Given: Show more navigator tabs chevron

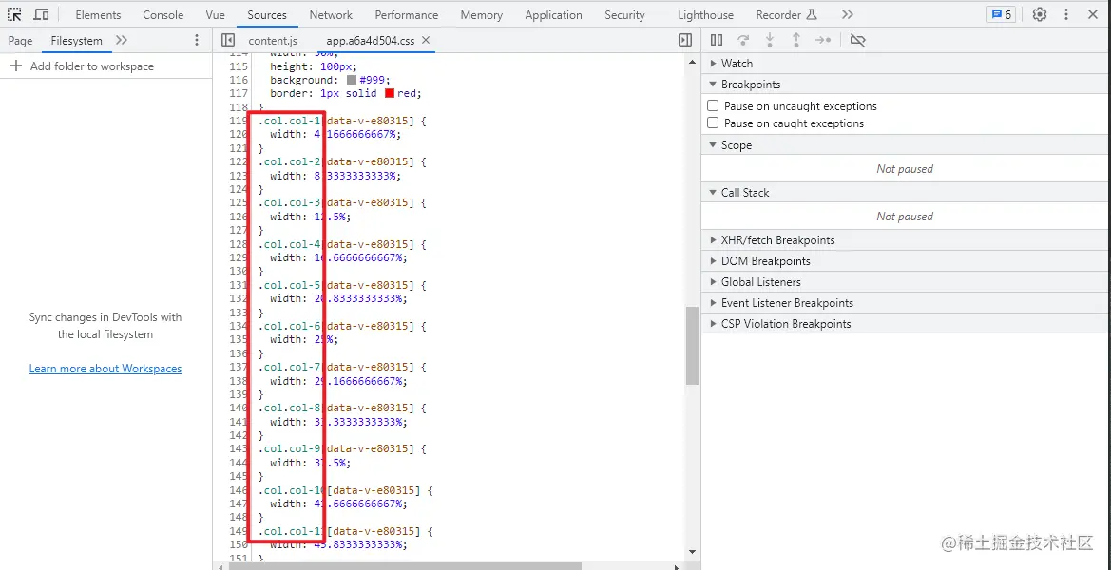Looking at the screenshot, I should click(121, 41).
